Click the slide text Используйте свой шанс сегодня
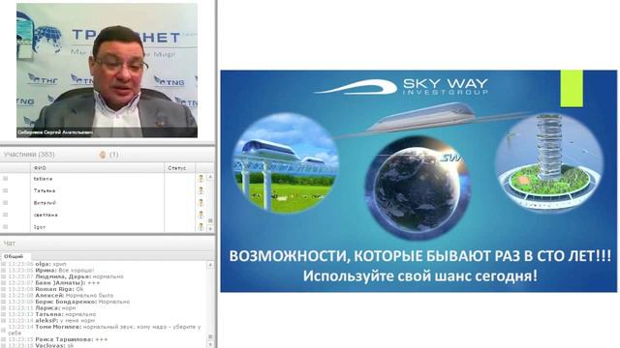The height and width of the screenshot is (348, 620). 420,275
